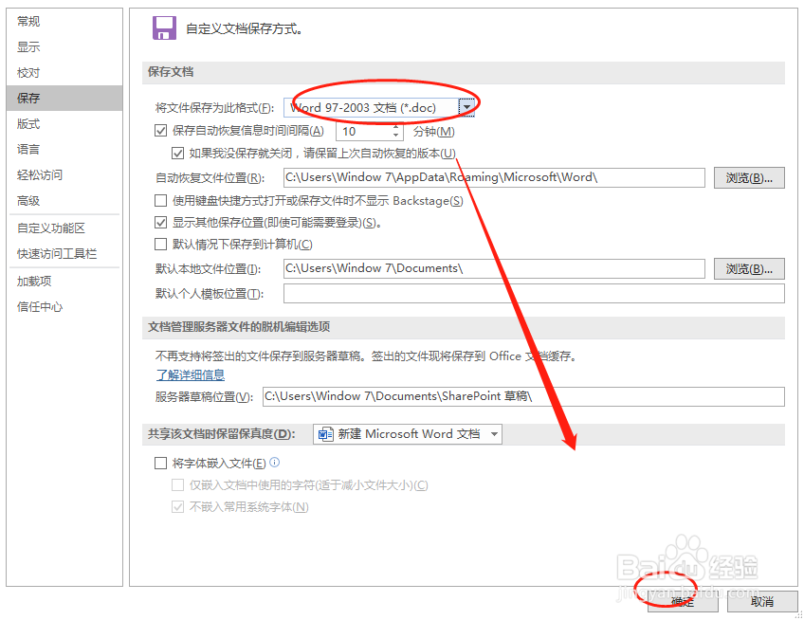The image size is (804, 620).
Task: Select the 高级 category
Action: 64,201
